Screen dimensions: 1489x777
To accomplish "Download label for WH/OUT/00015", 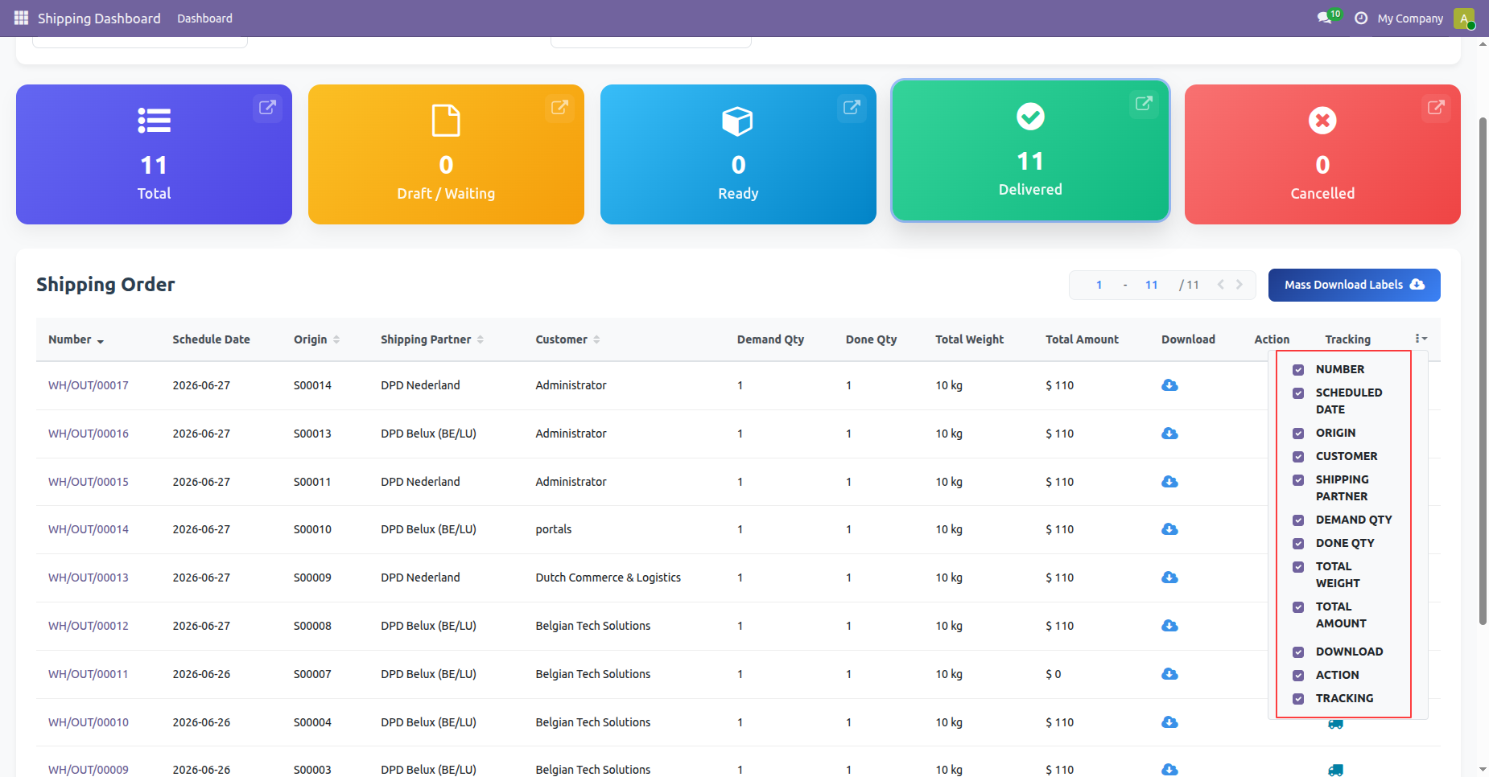I will coord(1170,482).
